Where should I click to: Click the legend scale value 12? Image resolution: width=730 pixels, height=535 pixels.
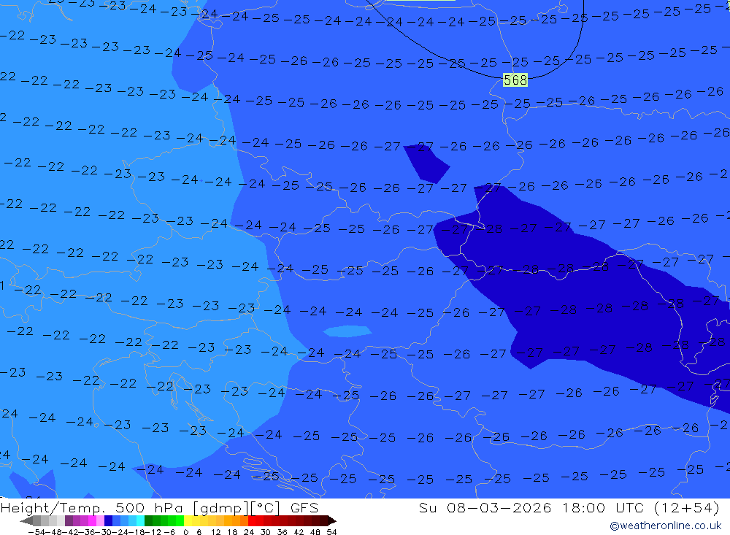point(215,532)
